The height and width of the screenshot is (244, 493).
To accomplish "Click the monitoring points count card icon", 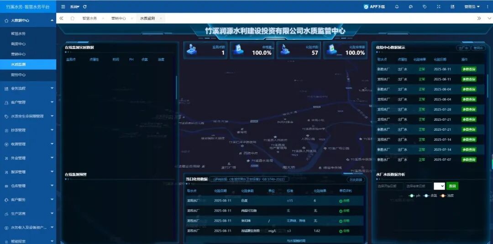I will click(192, 50).
